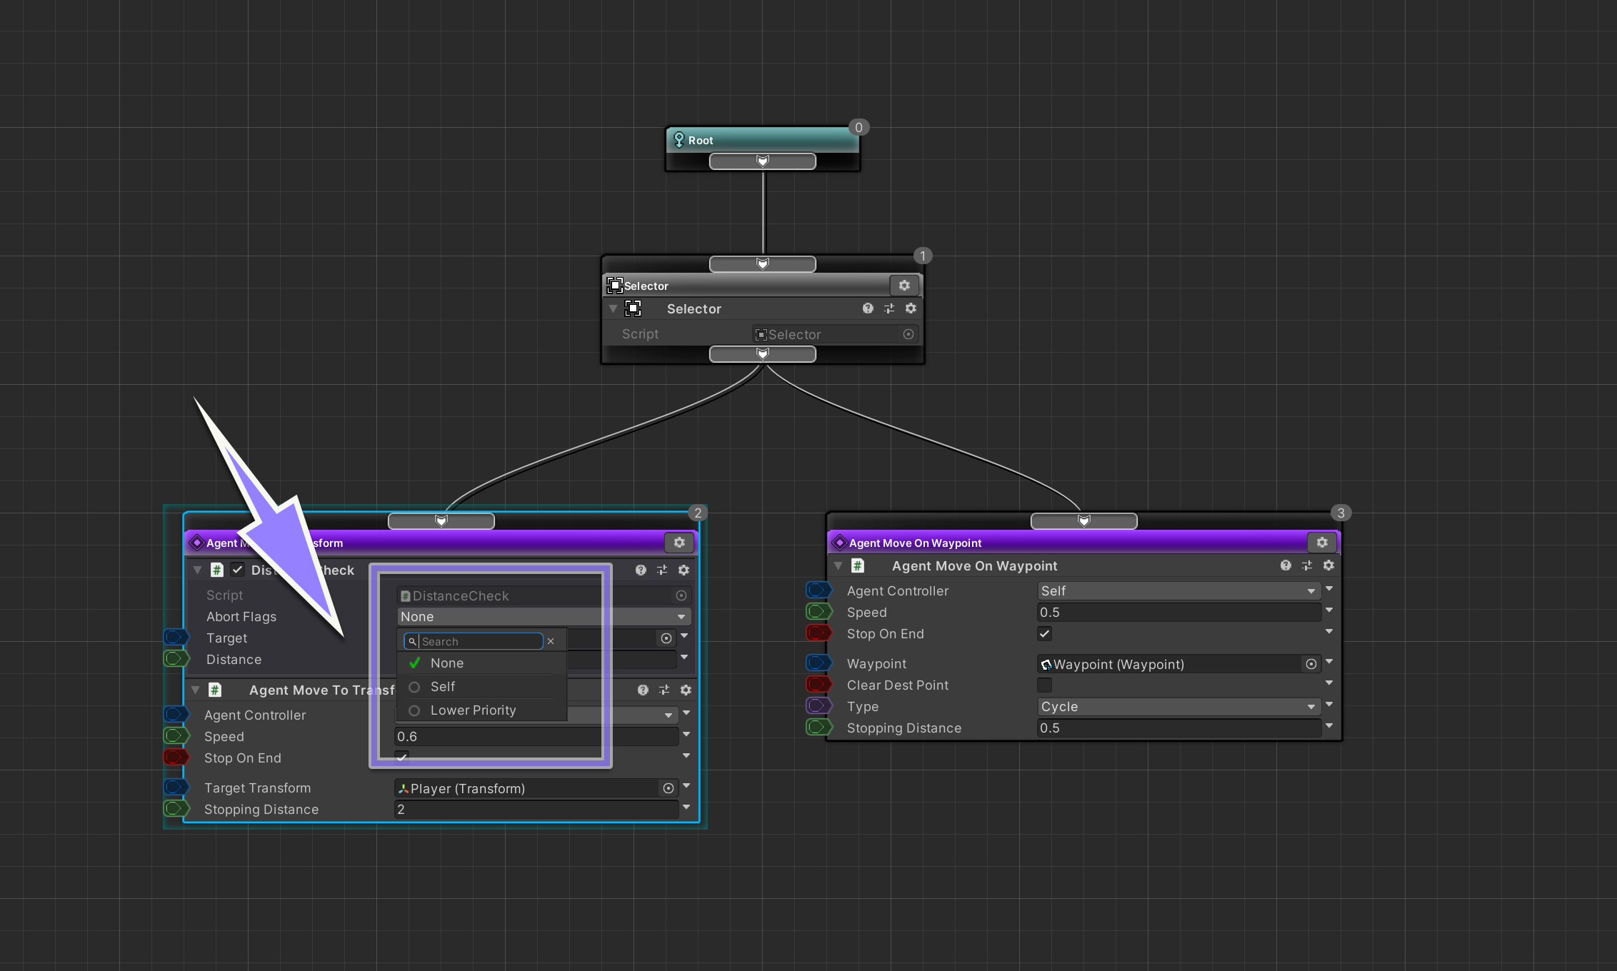The width and height of the screenshot is (1617, 971).
Task: Open the Waypoint field object picker
Action: click(1311, 664)
